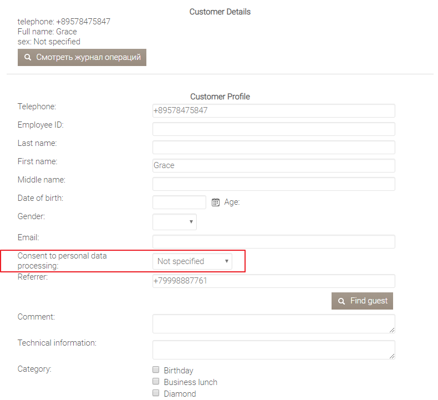
Task: Open the consent to personal data dropdown
Action: pos(192,261)
